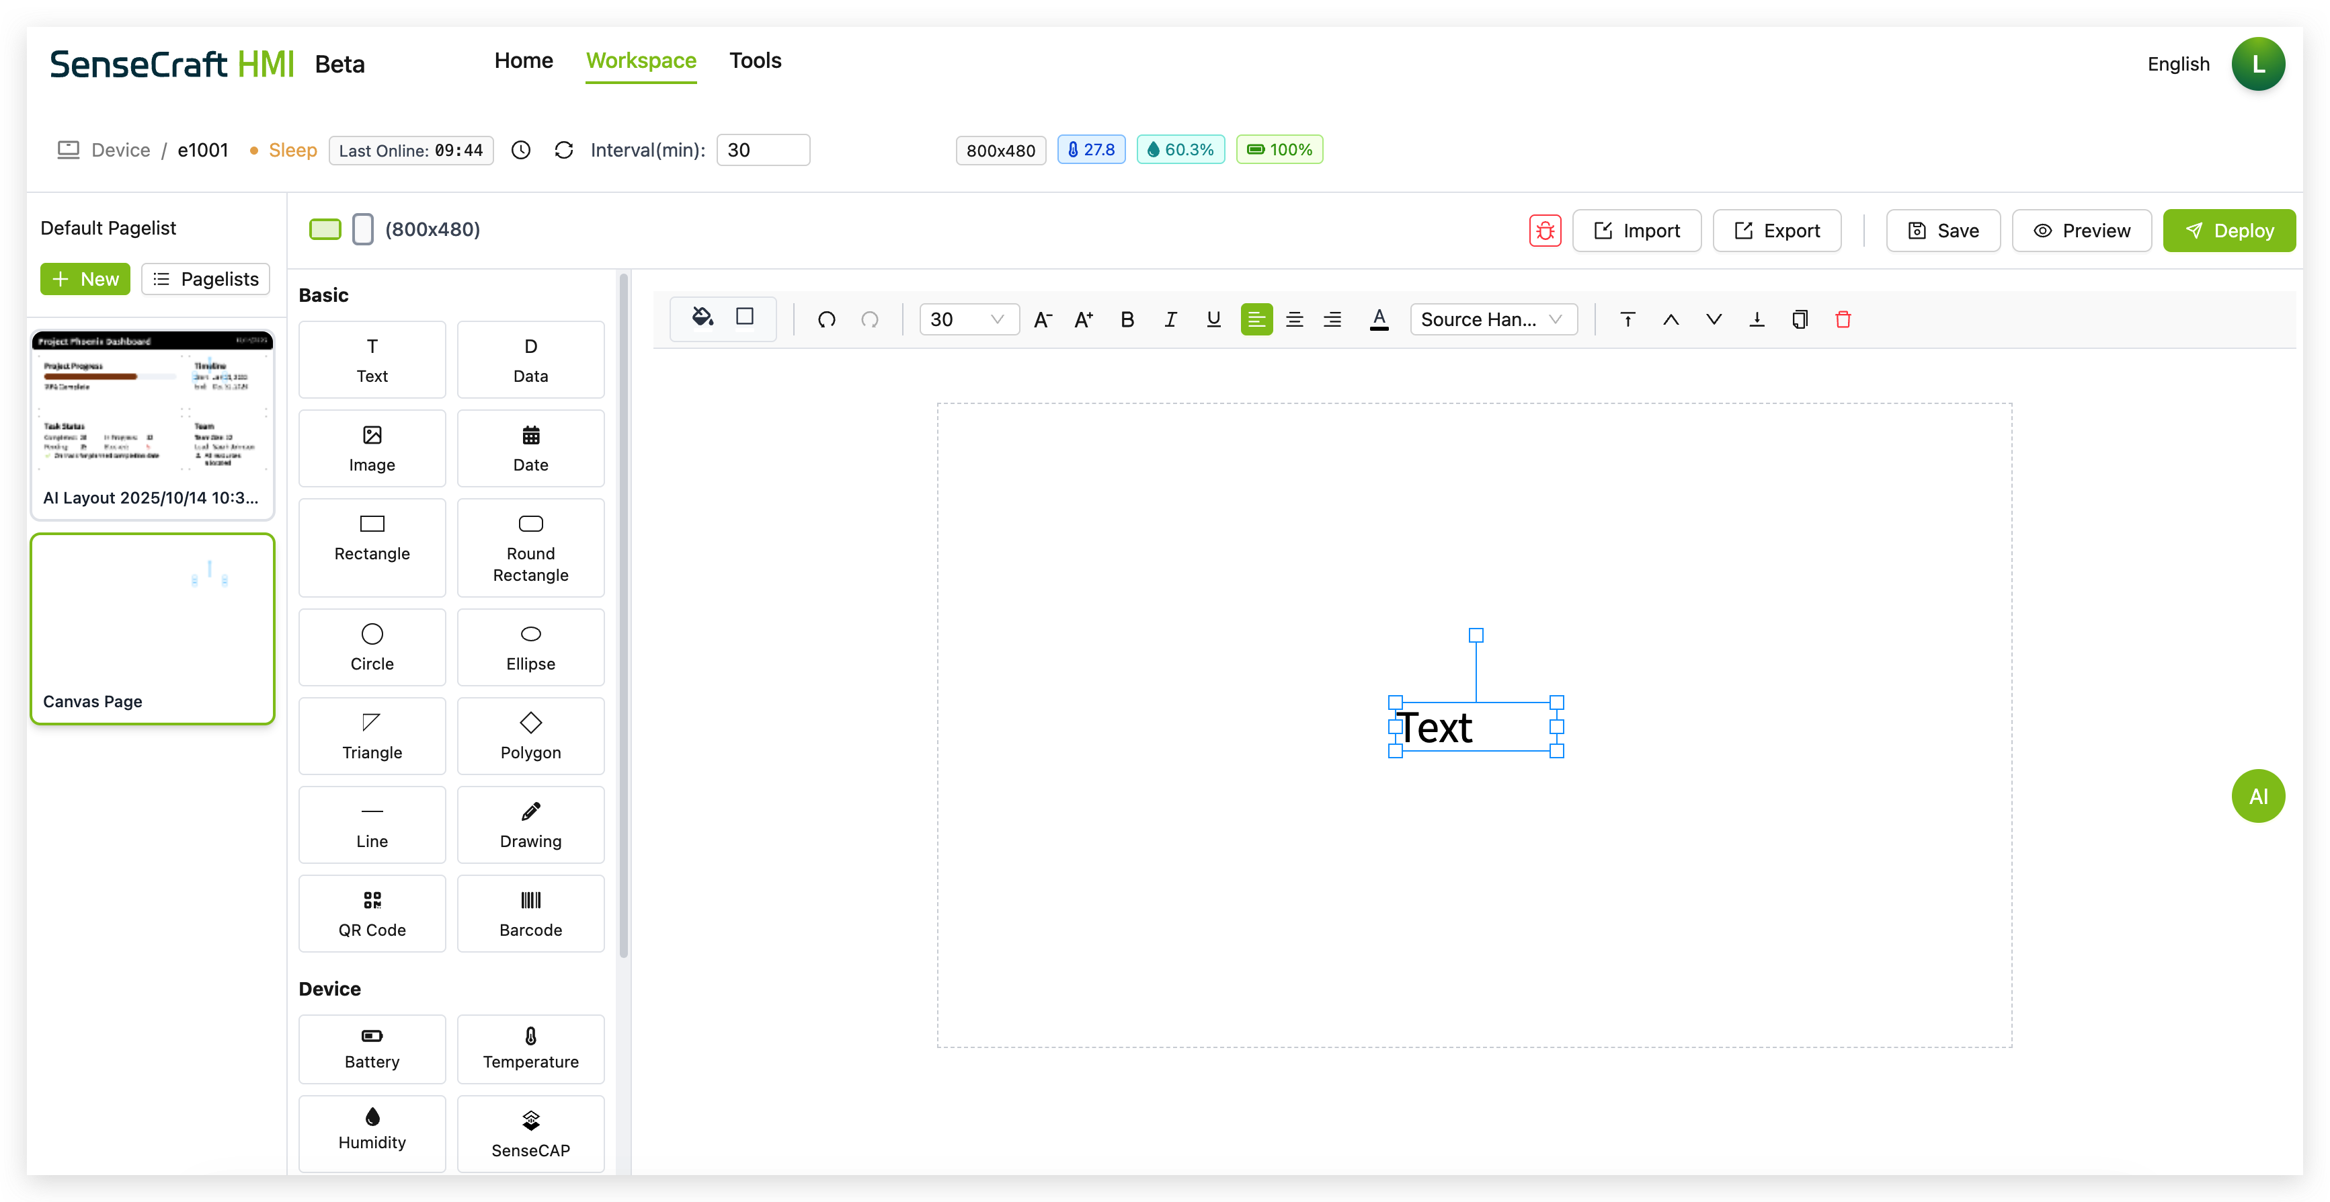Click the red debug bug icon
This screenshot has width=2330, height=1202.
click(1545, 231)
